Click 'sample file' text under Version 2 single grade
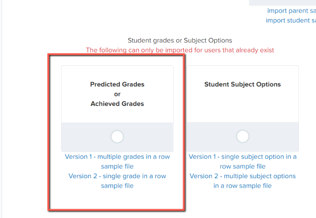 tap(117, 186)
